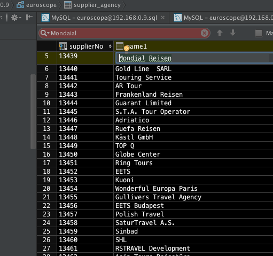Viewport: 273px width, 256px height.
Task: Select supplierNo cell 13452
Action: tap(85, 172)
